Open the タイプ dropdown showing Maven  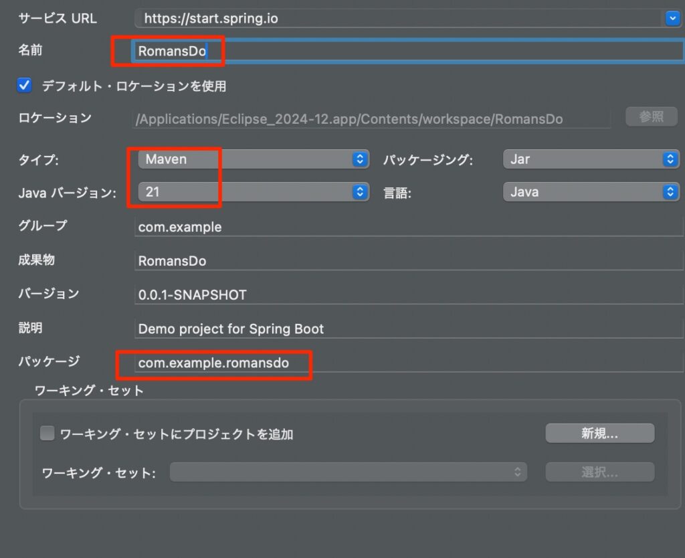click(254, 159)
